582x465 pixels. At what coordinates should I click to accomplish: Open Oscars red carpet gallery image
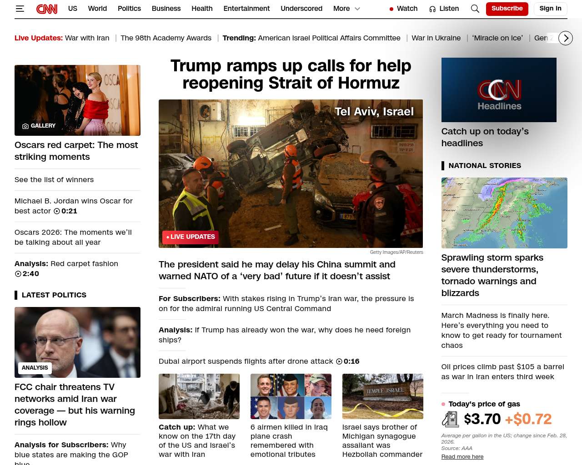point(77,100)
